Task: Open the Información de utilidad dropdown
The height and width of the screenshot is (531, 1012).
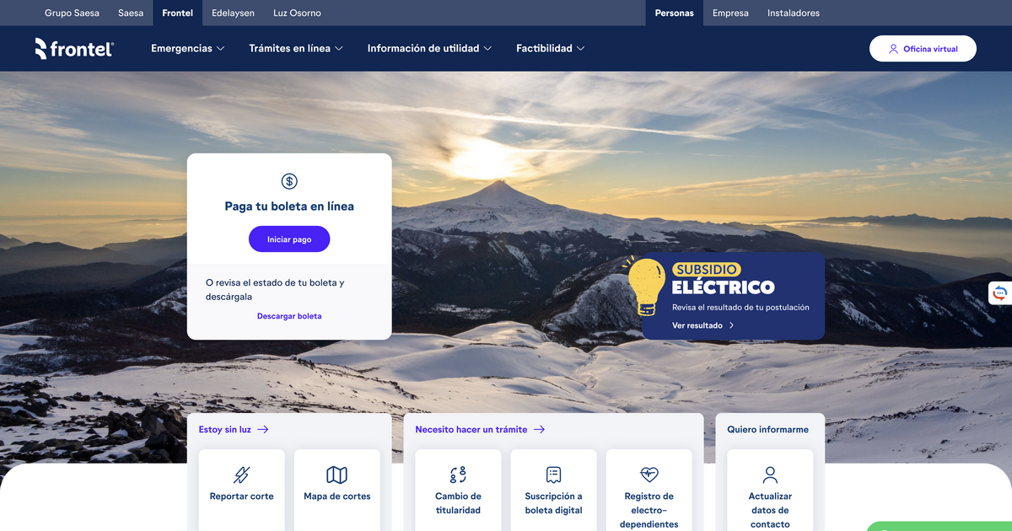Action: tap(429, 49)
